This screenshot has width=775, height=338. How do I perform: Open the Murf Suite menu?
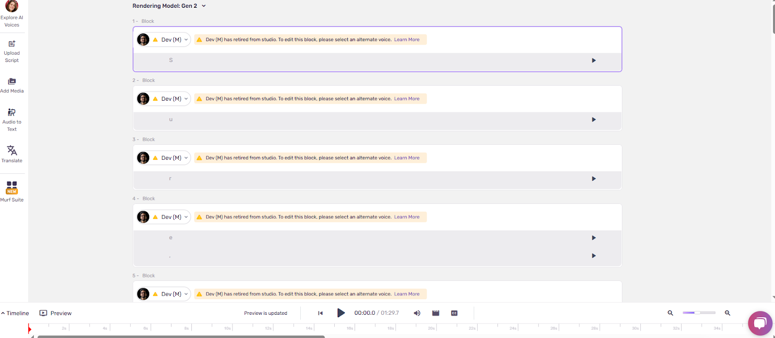12,191
